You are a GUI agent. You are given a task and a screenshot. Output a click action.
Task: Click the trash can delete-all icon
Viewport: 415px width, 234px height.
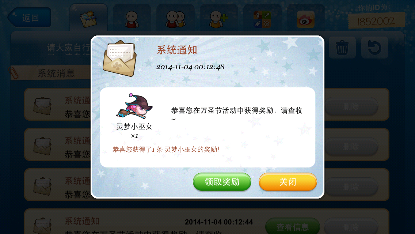point(342,48)
